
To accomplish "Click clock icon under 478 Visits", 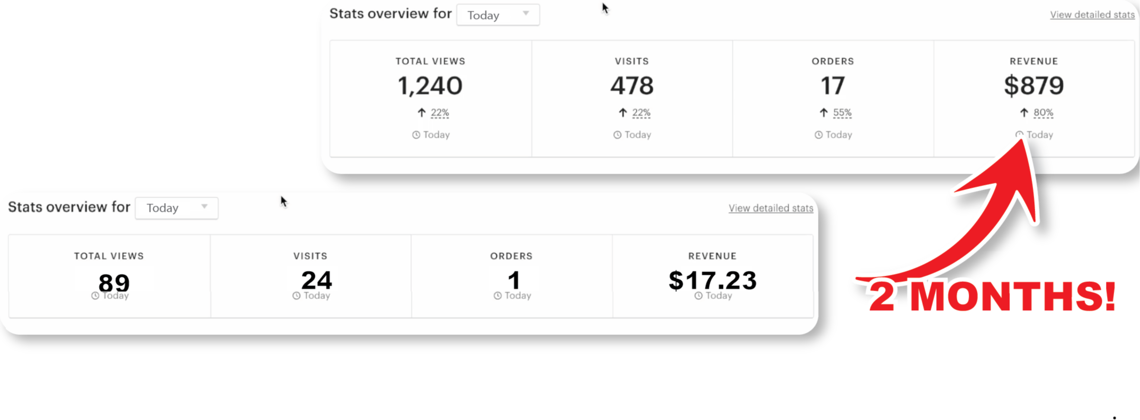I will [617, 135].
